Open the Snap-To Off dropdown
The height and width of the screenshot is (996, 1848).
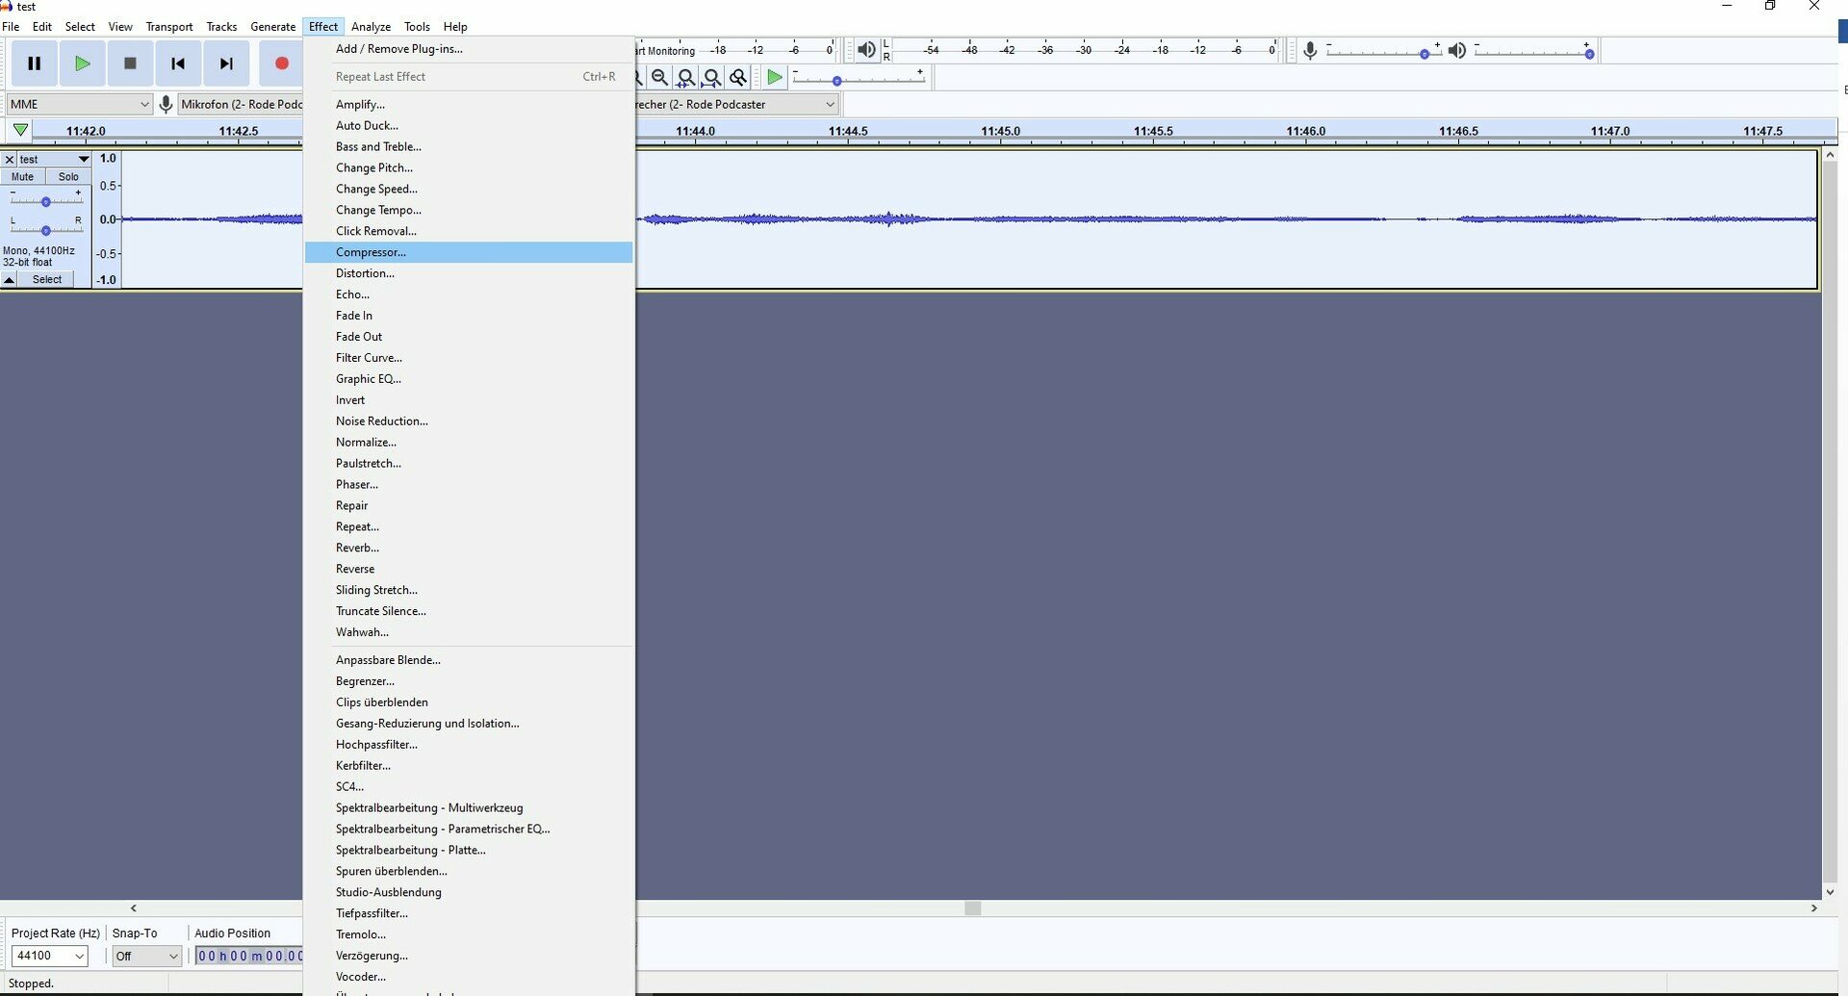click(x=146, y=956)
